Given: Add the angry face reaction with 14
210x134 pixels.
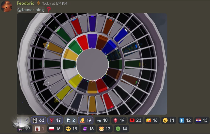Looking at the screenshot, I should [169, 120].
